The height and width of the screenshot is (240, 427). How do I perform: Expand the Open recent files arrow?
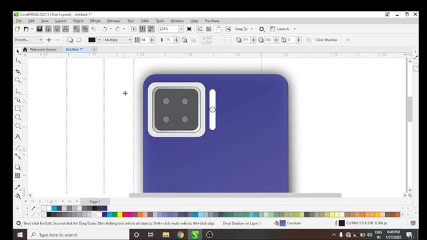32,29
